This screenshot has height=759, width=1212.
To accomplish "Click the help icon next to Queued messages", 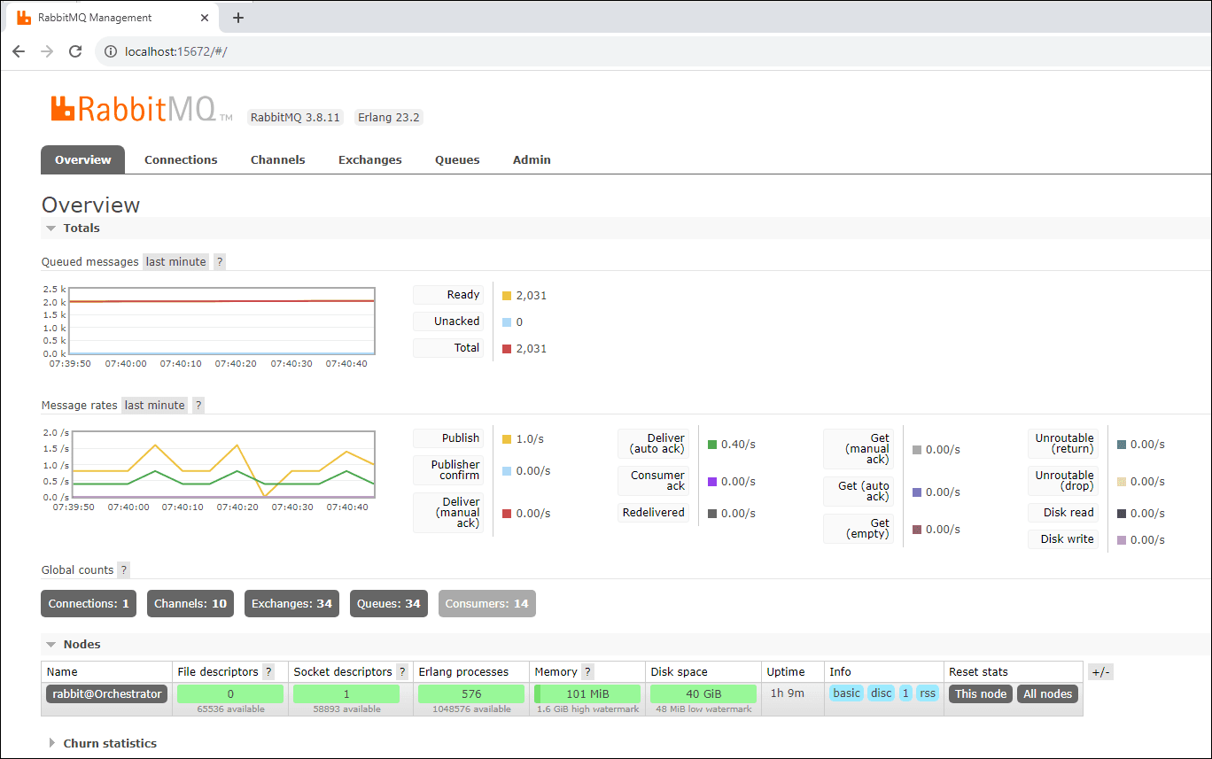I will coord(220,262).
